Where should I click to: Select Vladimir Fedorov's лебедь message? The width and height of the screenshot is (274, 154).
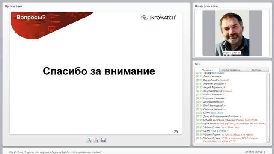tap(225, 135)
